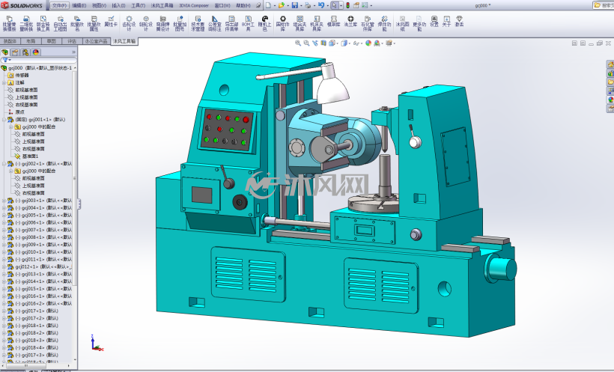
Task: Open the 插入(I) menu
Action: [118, 5]
